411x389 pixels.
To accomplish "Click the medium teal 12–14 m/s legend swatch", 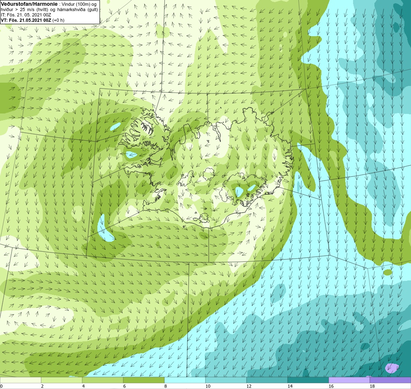I will (x=267, y=380).
